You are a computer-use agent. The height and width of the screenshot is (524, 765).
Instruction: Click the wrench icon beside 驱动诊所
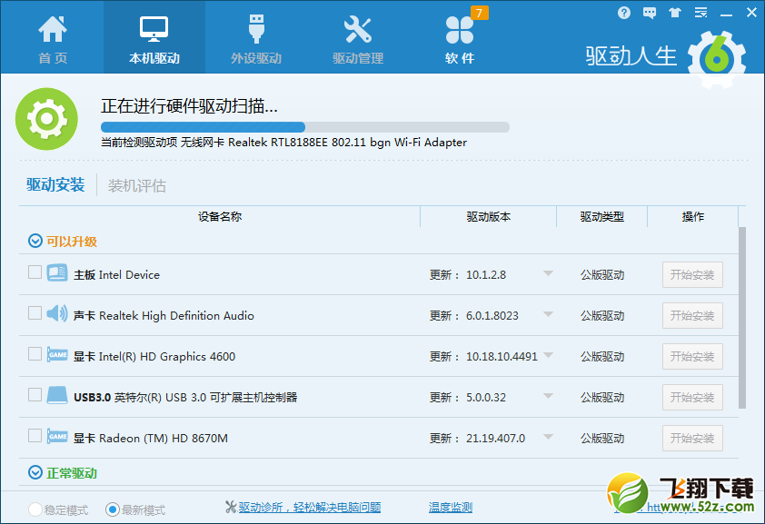click(231, 507)
